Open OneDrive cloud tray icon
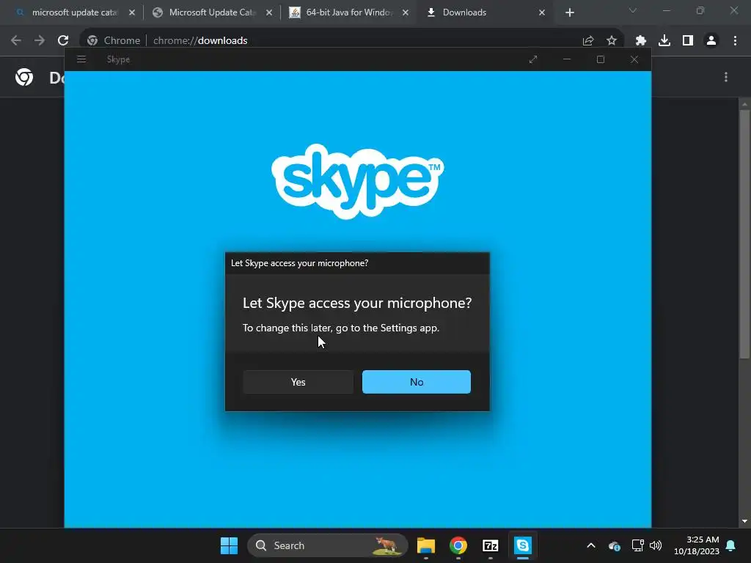The width and height of the screenshot is (751, 563). (614, 545)
